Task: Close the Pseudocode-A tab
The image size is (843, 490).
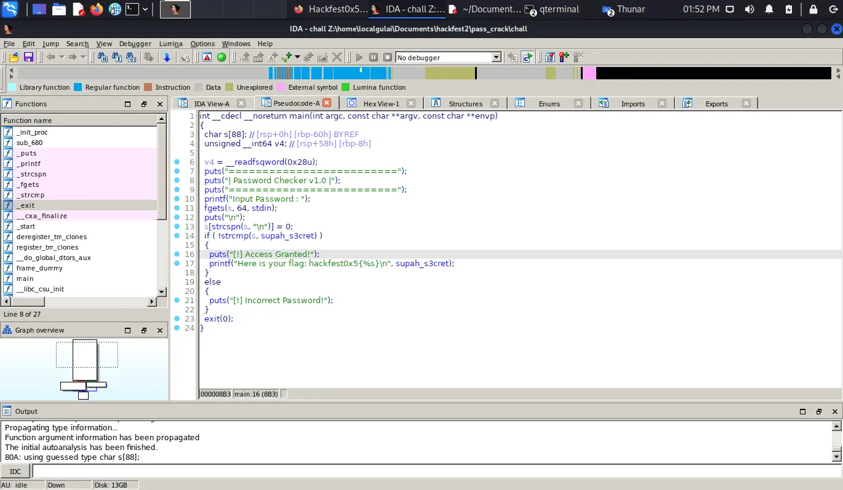Action: (327, 103)
